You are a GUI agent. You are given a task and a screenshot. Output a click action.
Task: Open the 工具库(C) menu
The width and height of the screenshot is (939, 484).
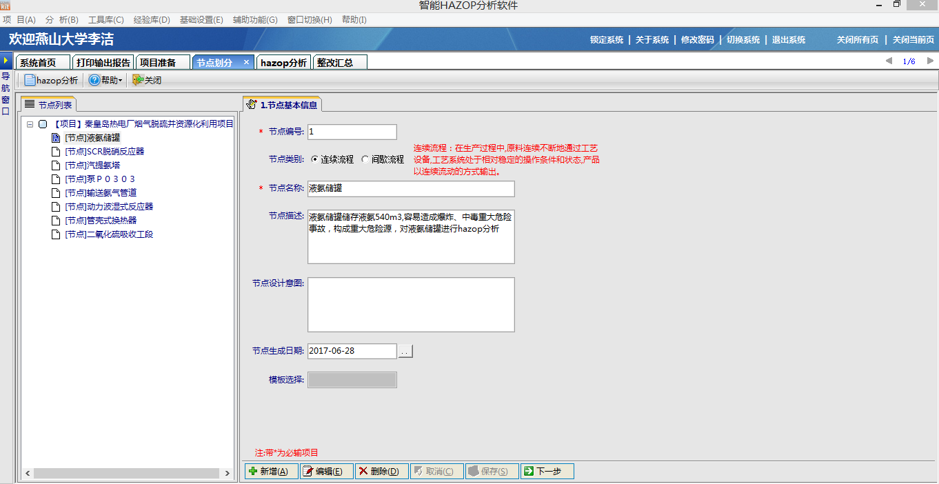pos(106,20)
